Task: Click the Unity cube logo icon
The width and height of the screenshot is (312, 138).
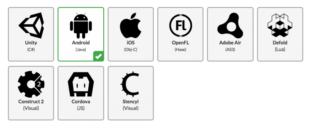Action: tap(31, 26)
